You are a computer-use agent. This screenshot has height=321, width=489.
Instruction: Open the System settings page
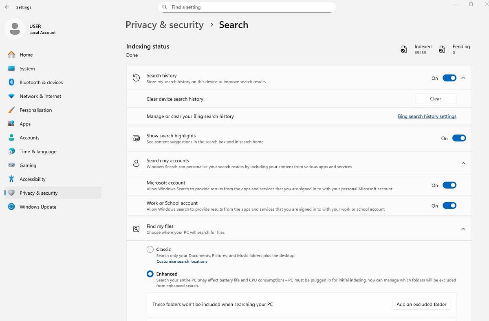27,68
